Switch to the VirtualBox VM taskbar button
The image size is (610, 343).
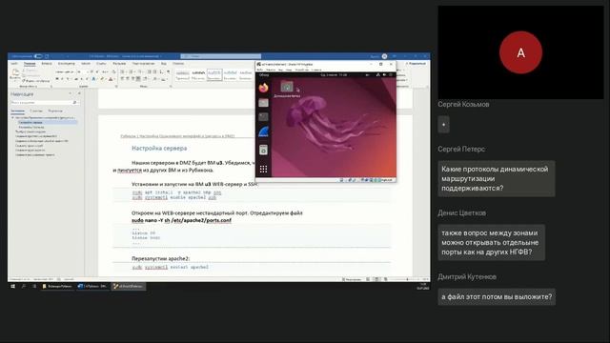coord(129,286)
